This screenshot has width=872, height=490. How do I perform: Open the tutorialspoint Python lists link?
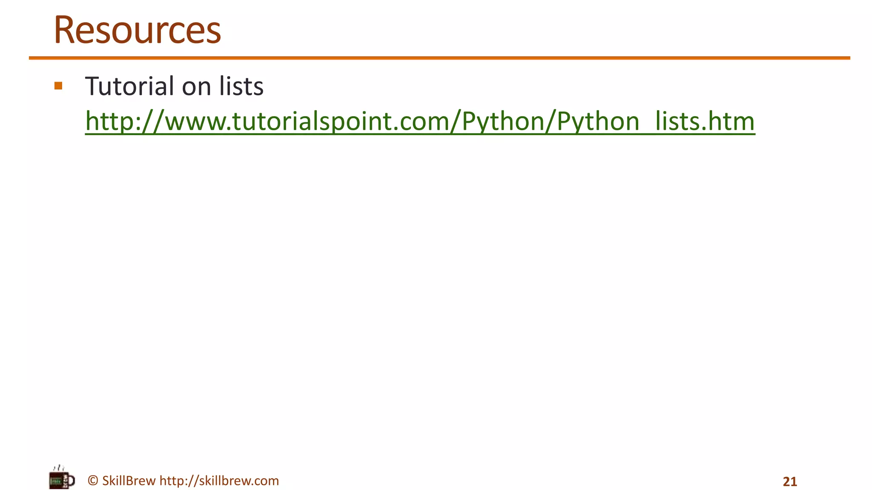pos(419,121)
